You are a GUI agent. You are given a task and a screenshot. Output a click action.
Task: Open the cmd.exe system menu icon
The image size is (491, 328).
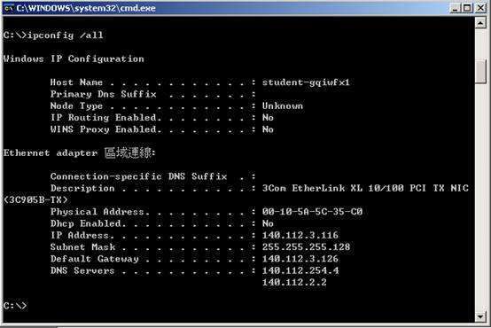click(9, 8)
